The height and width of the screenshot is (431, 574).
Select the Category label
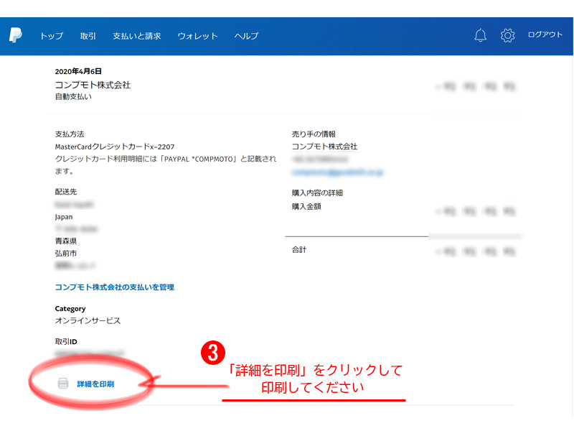click(70, 309)
